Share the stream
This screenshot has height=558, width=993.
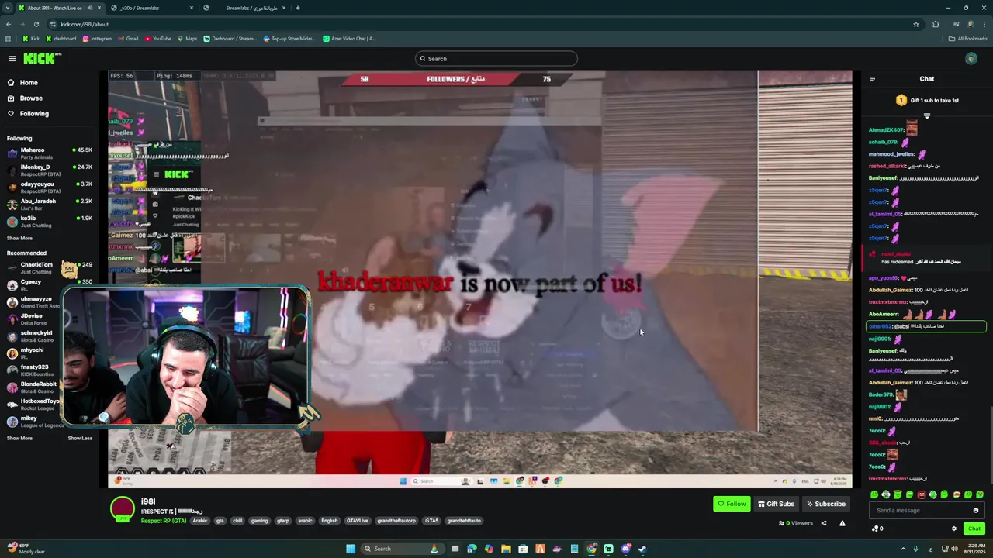click(x=824, y=523)
